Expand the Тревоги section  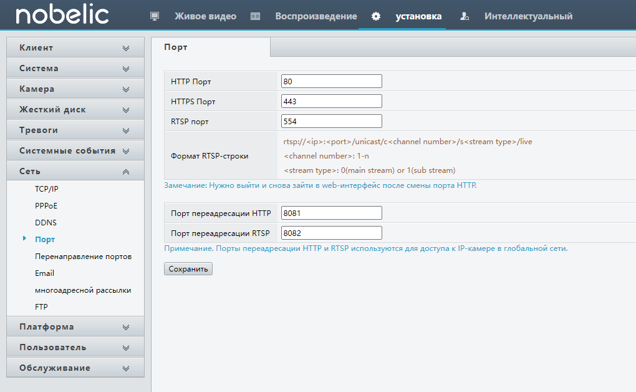[75, 130]
